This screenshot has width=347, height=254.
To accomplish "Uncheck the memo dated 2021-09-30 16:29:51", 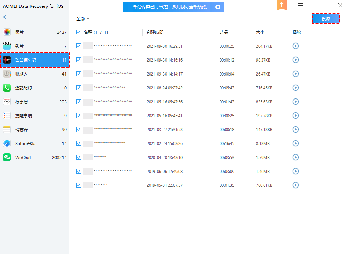I will (79, 46).
